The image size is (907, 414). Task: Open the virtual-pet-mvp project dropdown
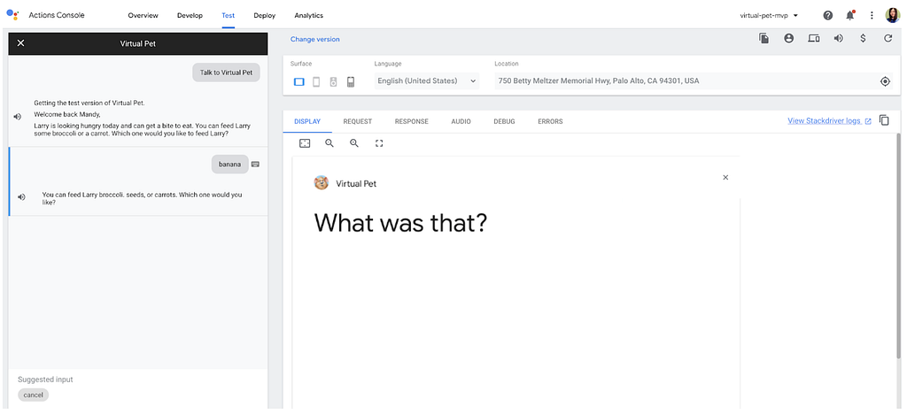pos(770,16)
